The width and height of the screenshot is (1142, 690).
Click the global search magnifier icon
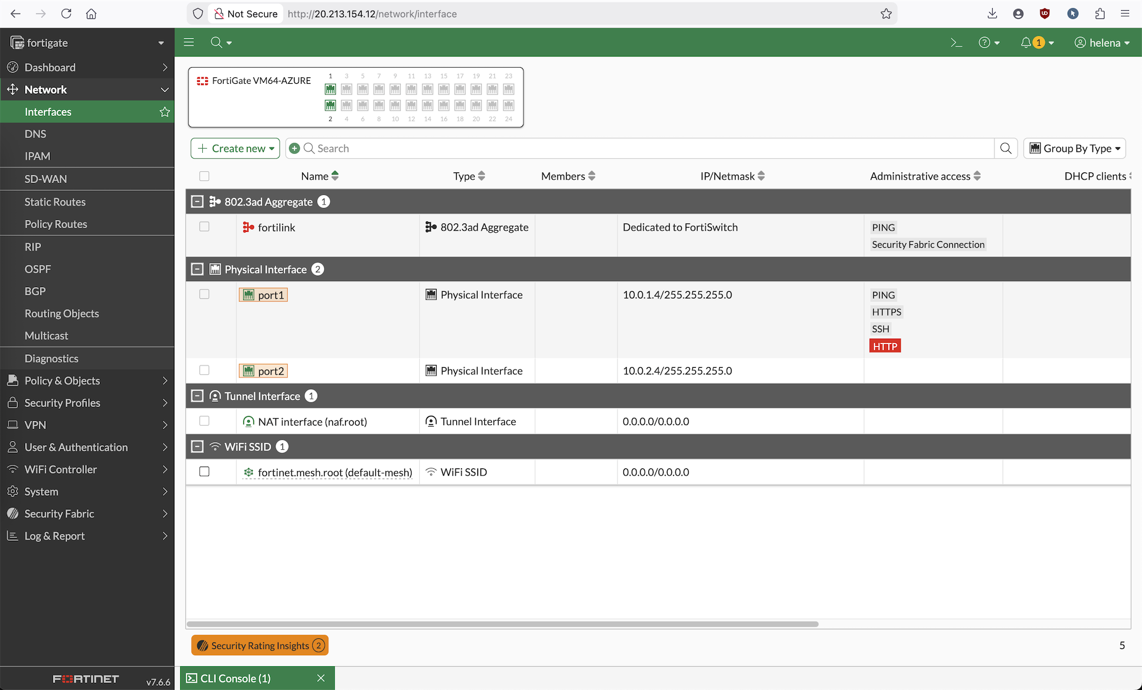pyautogui.click(x=217, y=43)
